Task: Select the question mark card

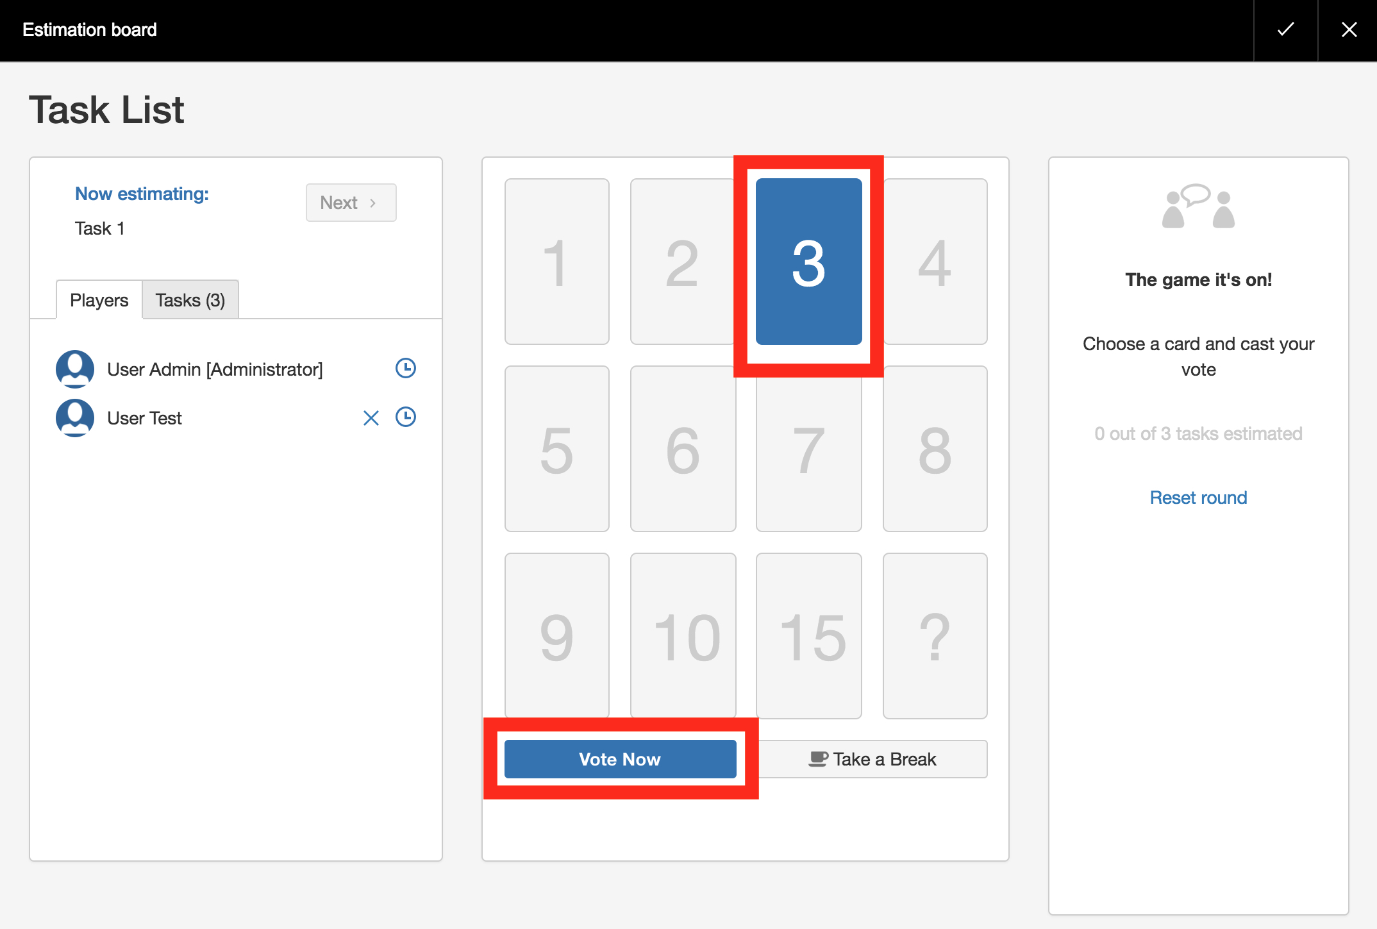Action: tap(933, 637)
